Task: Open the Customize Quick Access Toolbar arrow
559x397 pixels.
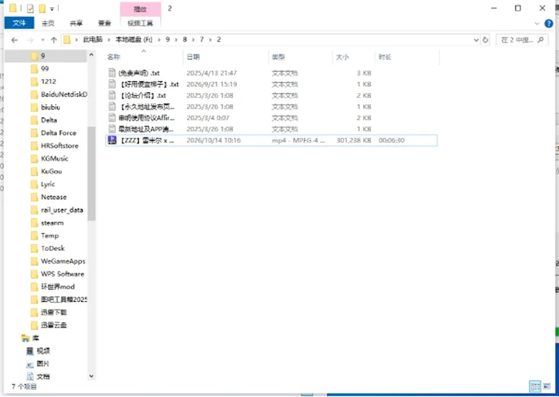Action: [52, 9]
